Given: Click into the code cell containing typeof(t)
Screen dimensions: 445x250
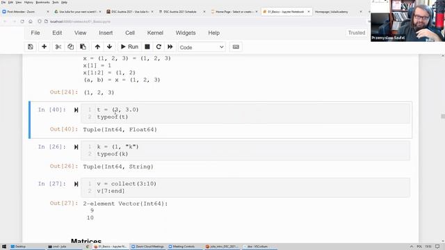Looking at the screenshot, I should [245, 113].
